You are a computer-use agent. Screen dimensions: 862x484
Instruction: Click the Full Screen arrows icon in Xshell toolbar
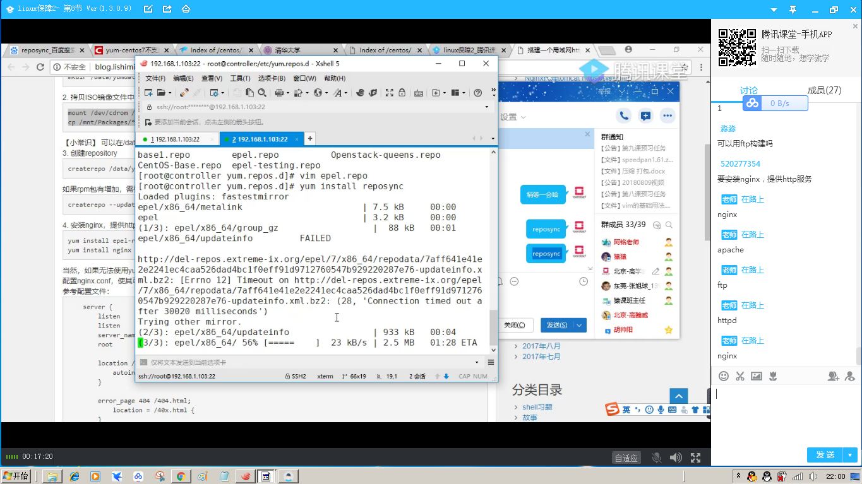(x=389, y=93)
